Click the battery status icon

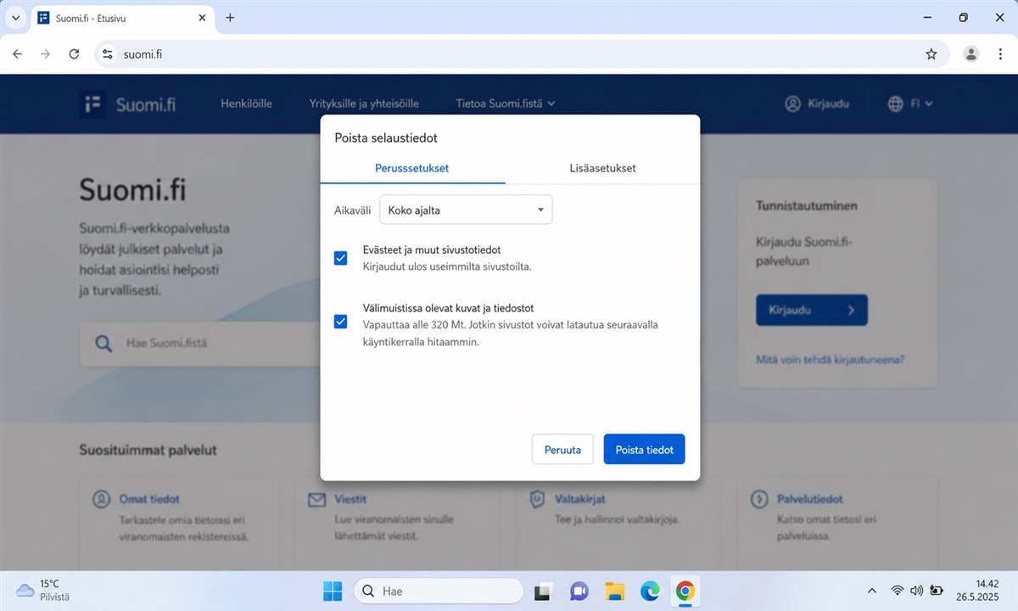937,591
